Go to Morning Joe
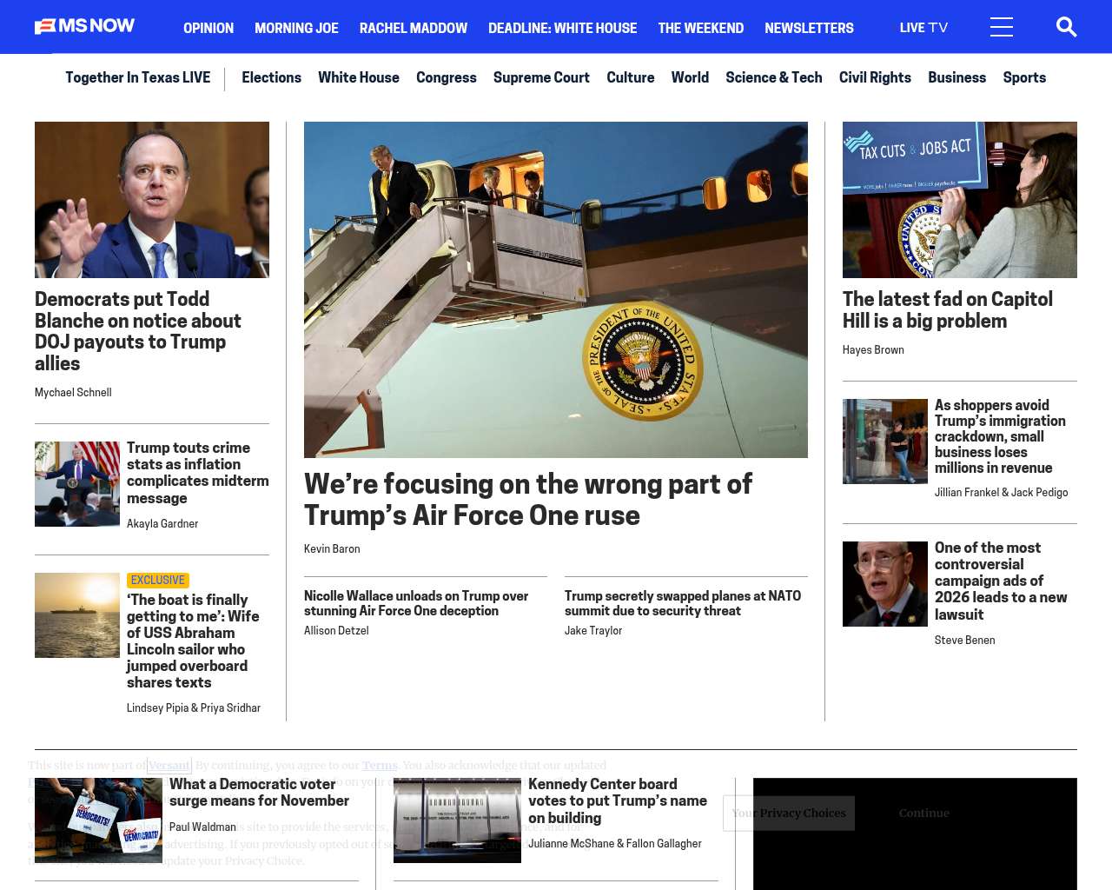The width and height of the screenshot is (1112, 890). tap(296, 28)
